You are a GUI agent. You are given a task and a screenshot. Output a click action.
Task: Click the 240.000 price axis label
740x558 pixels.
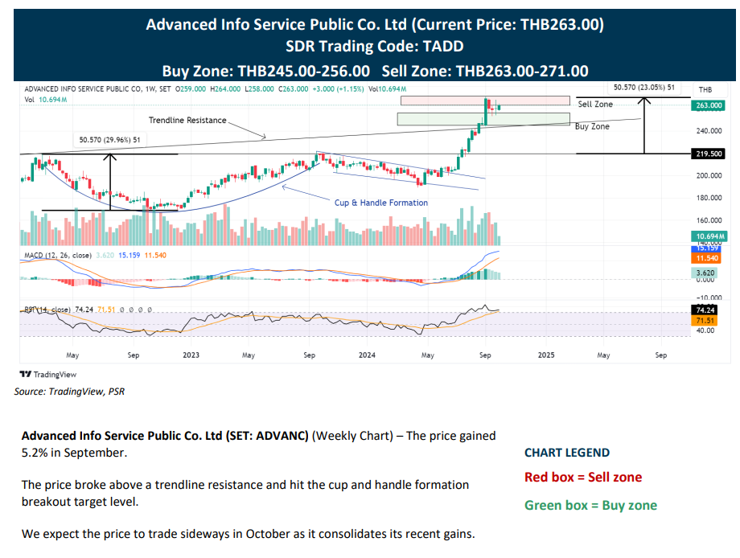709,131
